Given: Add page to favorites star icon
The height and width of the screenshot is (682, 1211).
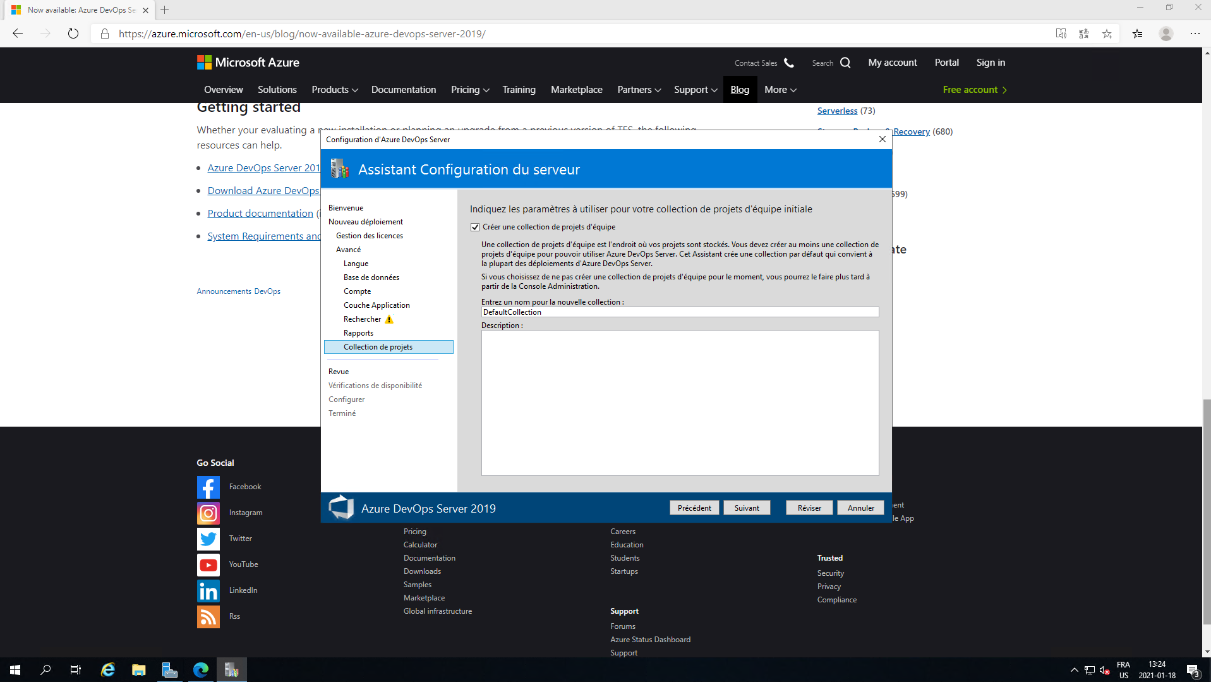Looking at the screenshot, I should coord(1107,33).
